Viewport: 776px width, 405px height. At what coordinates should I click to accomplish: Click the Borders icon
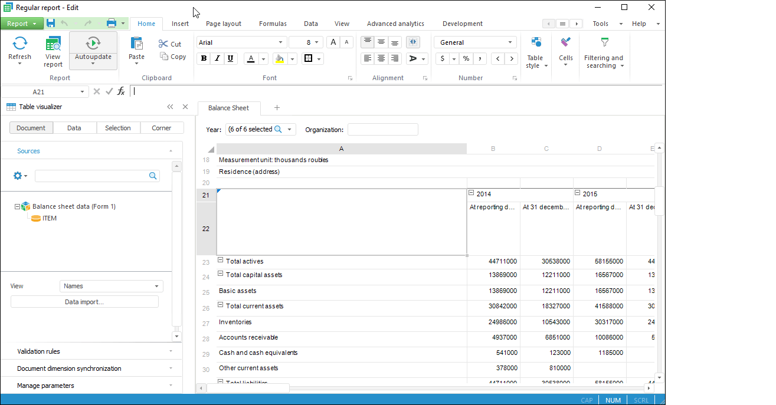pyautogui.click(x=308, y=58)
